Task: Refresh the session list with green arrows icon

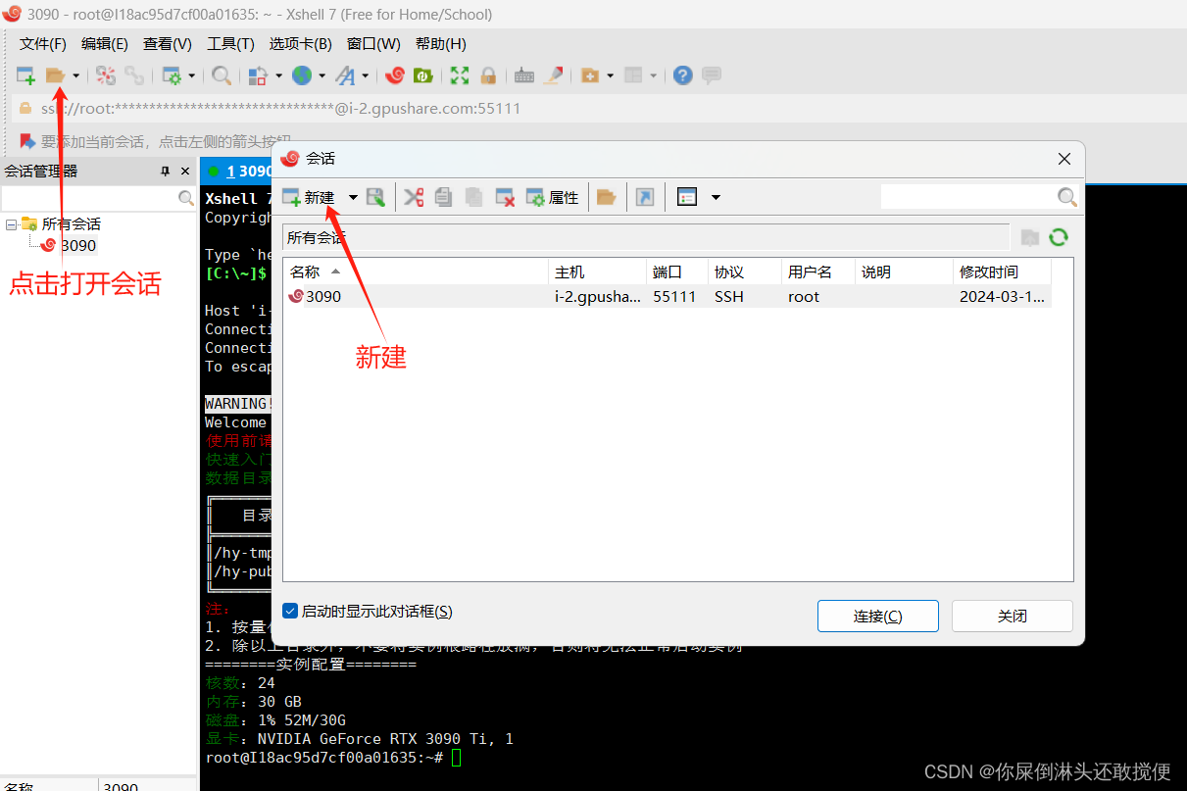Action: tap(1059, 237)
